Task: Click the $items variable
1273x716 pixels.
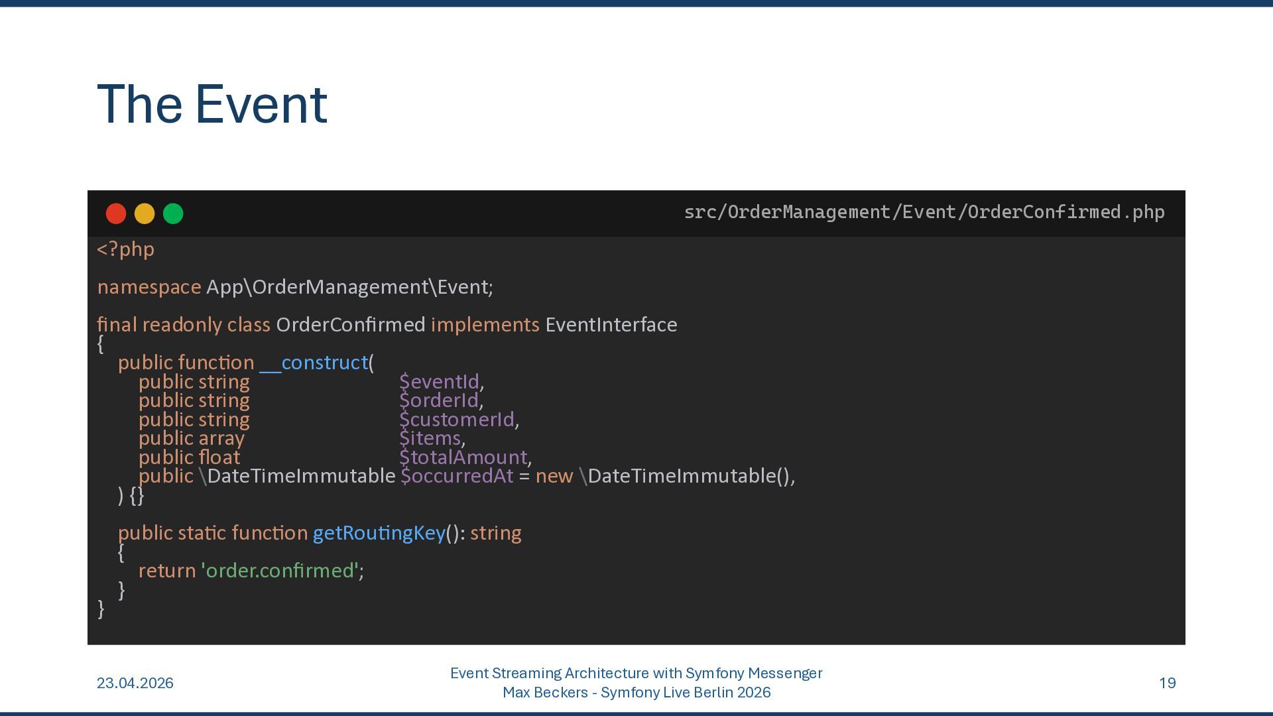Action: pos(430,438)
